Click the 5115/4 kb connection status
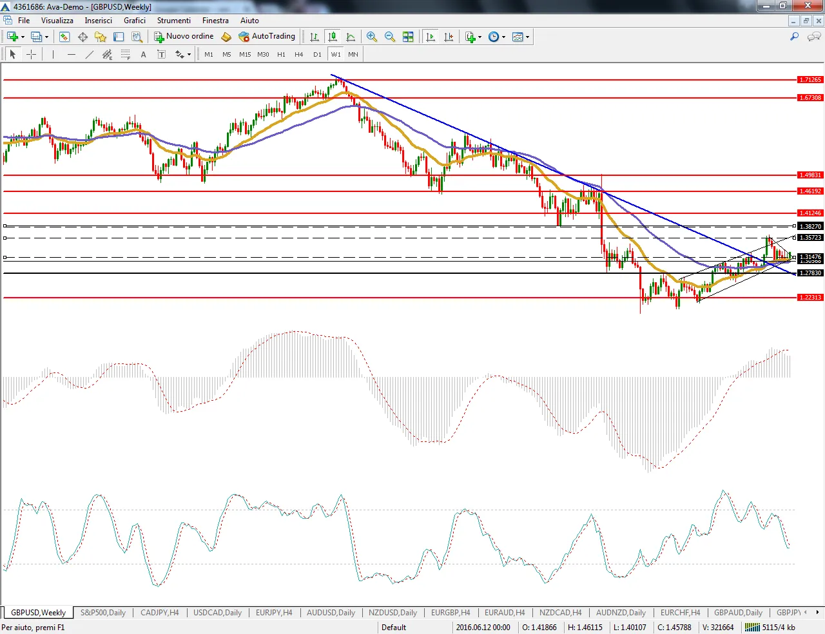Screen dimensions: 825x634 (771, 628)
